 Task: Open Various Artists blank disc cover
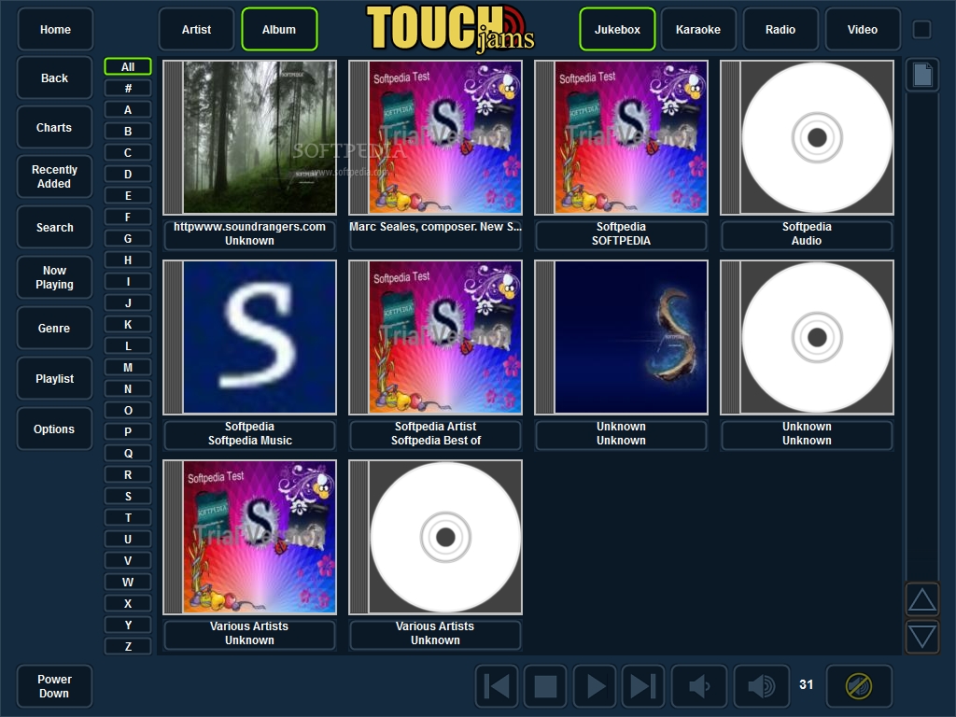435,537
